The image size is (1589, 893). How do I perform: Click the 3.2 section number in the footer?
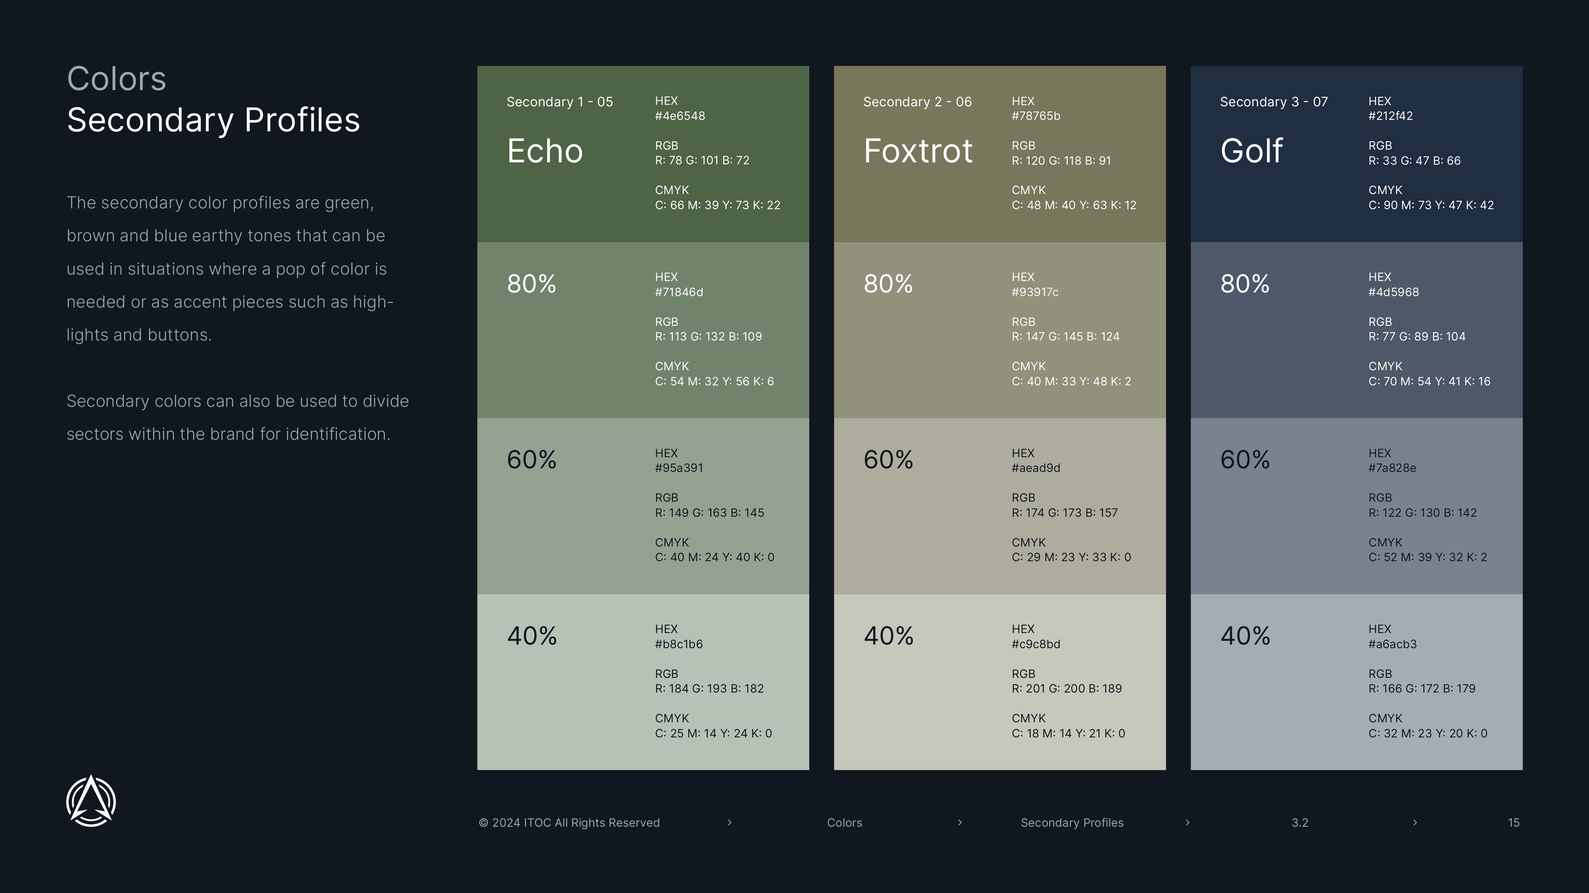(x=1300, y=823)
